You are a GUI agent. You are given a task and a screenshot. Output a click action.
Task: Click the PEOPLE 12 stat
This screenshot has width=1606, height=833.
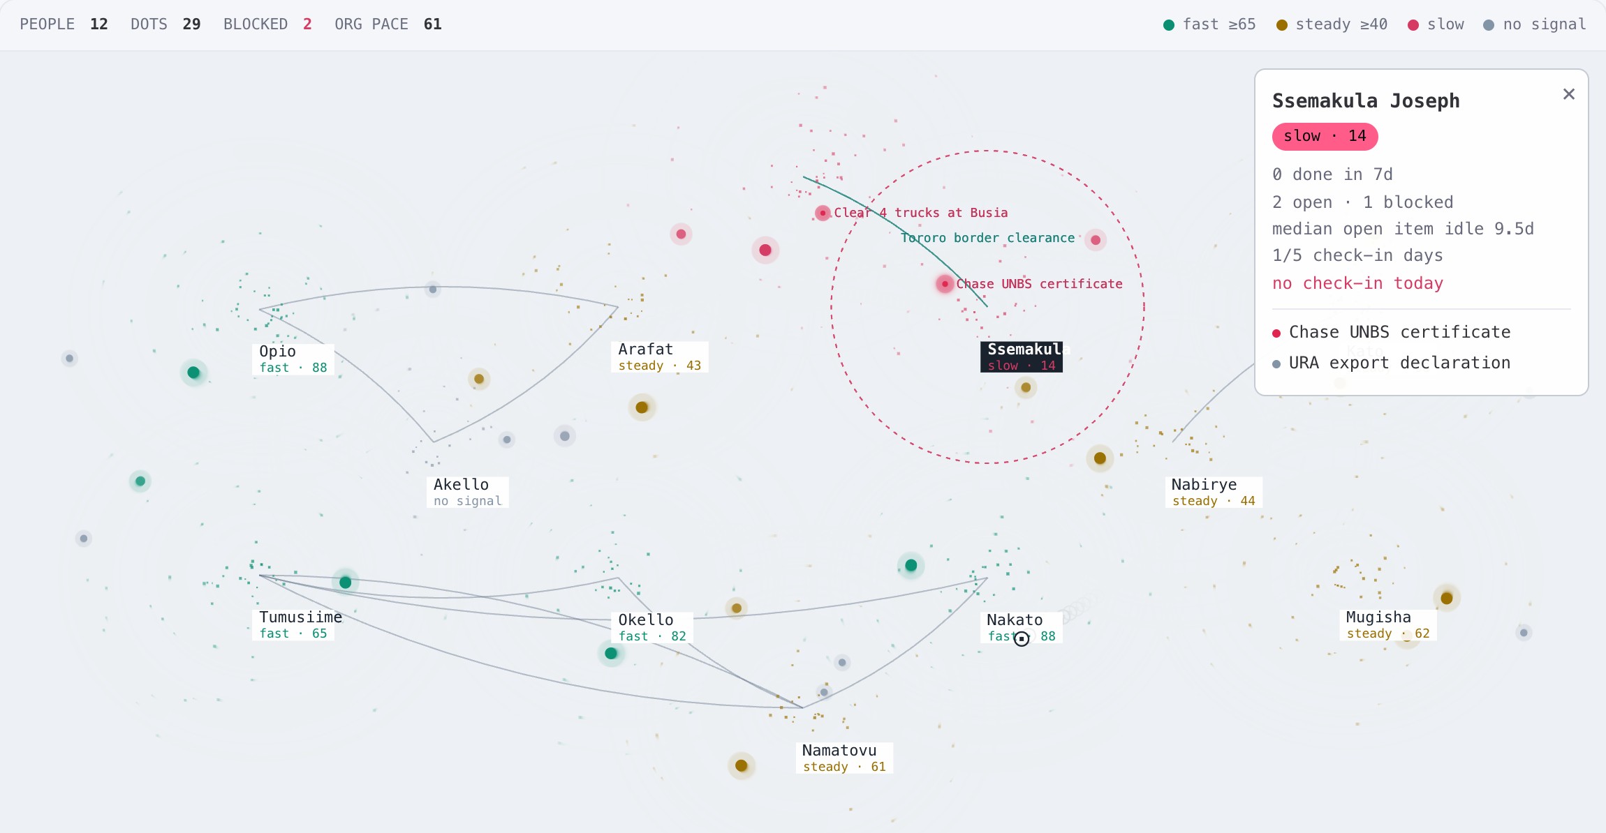click(x=64, y=24)
